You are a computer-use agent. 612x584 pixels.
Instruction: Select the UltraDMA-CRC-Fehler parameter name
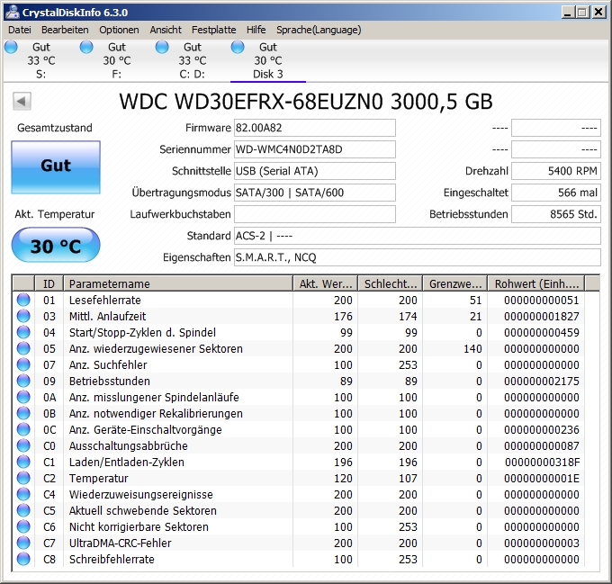121,543
